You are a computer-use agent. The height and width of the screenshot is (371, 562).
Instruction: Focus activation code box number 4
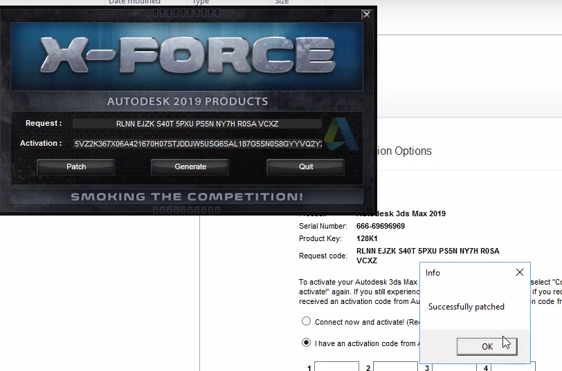point(513,366)
